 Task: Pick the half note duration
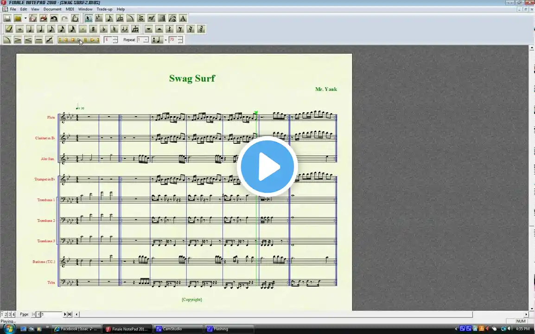30,29
